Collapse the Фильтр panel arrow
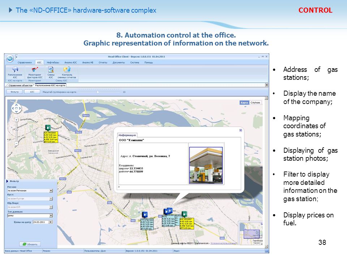 point(7,181)
